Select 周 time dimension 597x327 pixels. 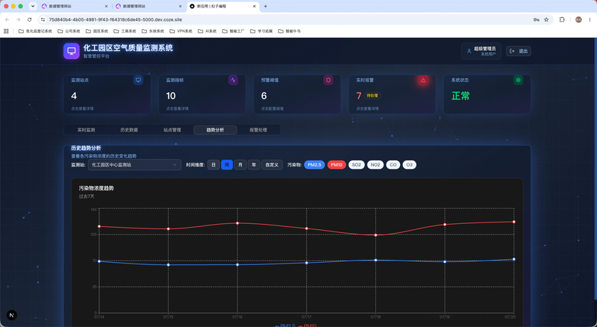pyautogui.click(x=227, y=165)
